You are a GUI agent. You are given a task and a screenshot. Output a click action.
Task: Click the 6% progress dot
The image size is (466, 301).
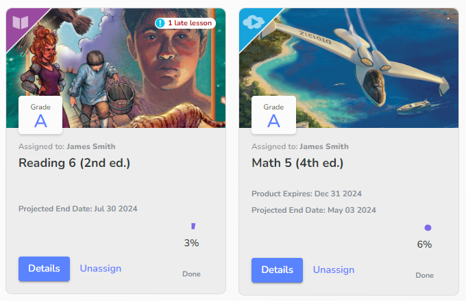click(x=428, y=228)
